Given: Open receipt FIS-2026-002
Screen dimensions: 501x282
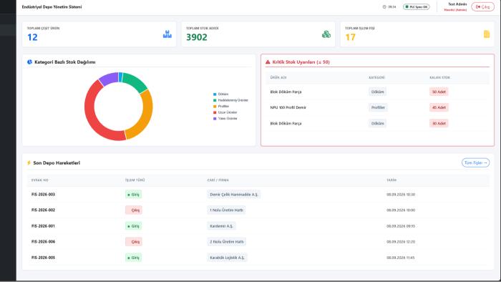Looking at the screenshot, I should click(x=43, y=210).
